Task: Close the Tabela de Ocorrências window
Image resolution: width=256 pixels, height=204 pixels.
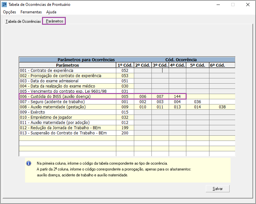Action: [248, 5]
